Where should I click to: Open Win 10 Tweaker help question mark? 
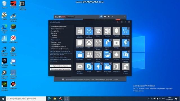pos(125,22)
